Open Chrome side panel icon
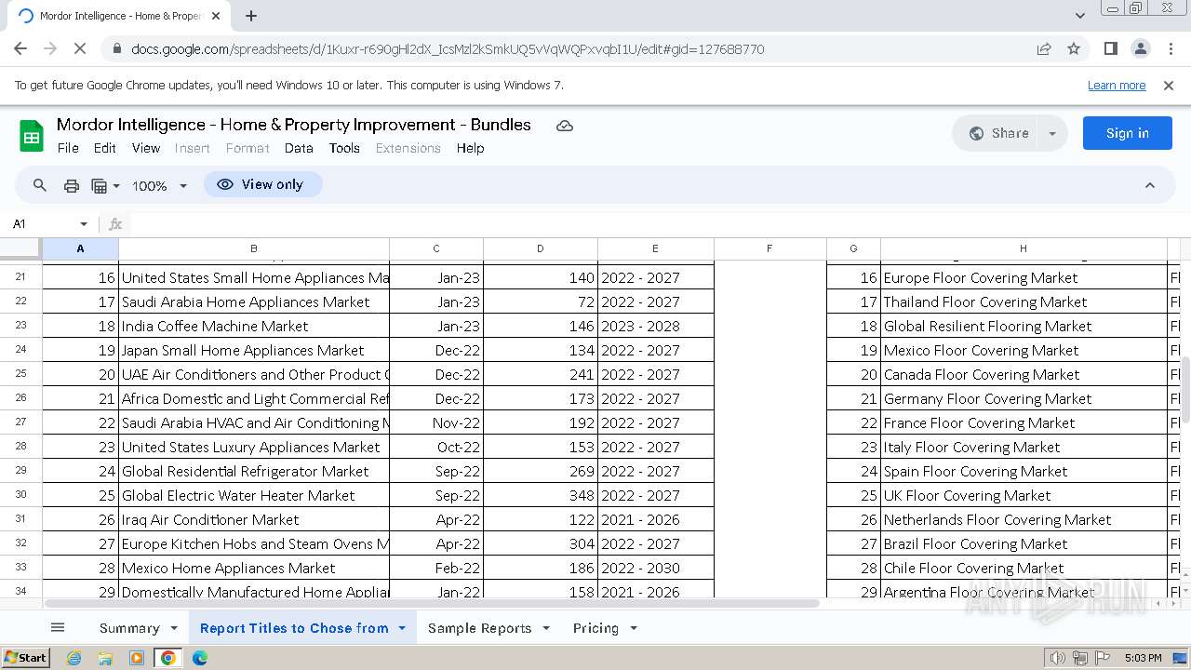The height and width of the screenshot is (670, 1191). point(1111,48)
